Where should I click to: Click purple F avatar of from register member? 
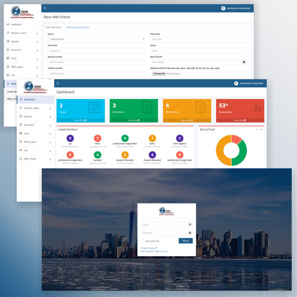tap(180, 138)
